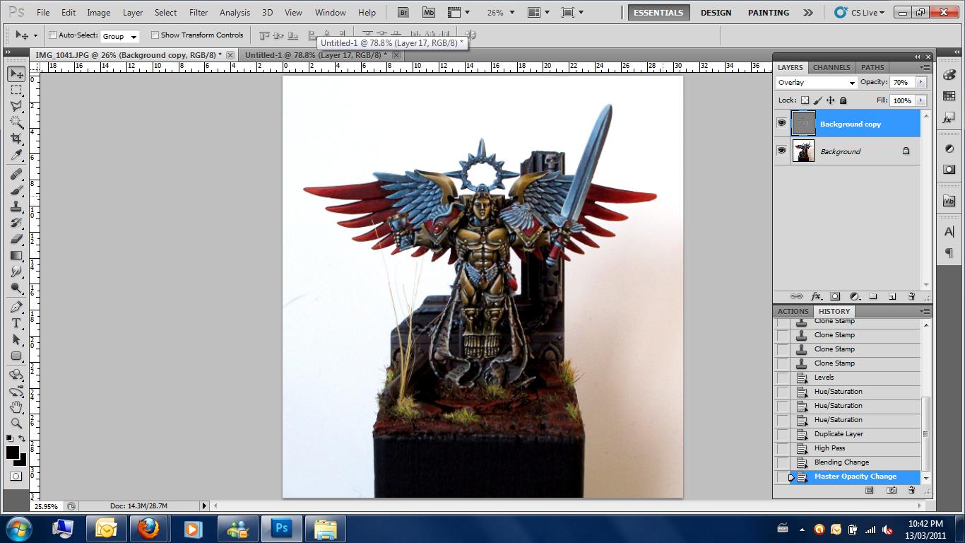
Task: Switch to the Paths tab
Action: coord(872,67)
